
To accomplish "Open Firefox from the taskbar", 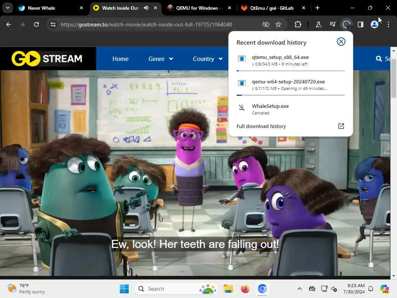I will coord(245,289).
